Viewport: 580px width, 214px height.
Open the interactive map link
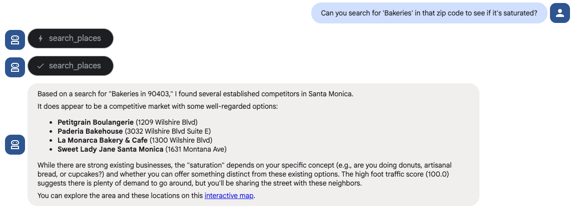(229, 196)
